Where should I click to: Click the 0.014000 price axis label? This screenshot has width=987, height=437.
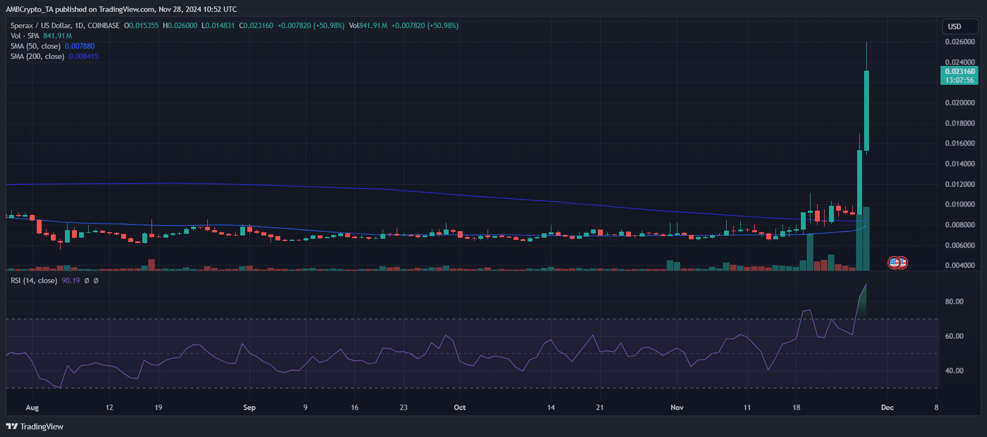[x=960, y=164]
